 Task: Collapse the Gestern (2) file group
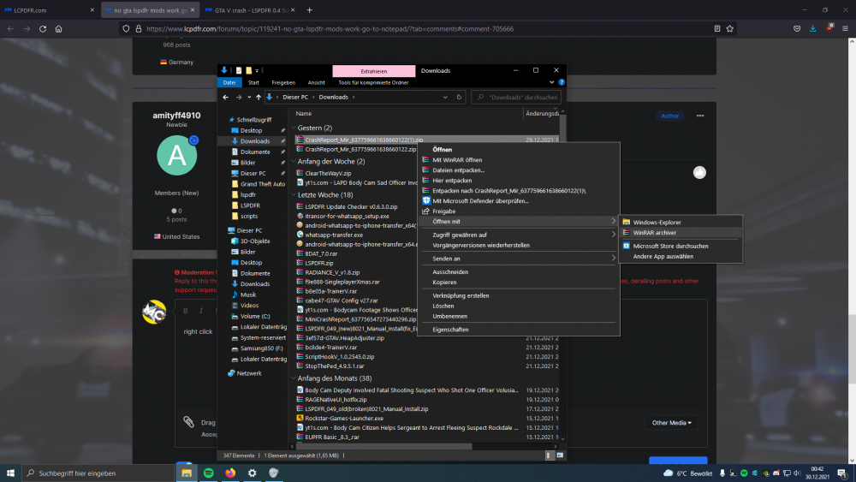click(x=292, y=128)
